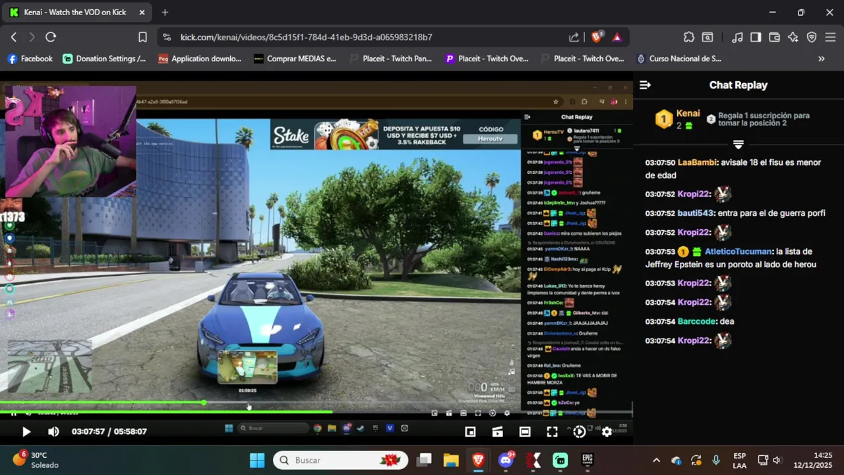Go back to the previous page
Screen dimensions: 844x475
(14, 37)
